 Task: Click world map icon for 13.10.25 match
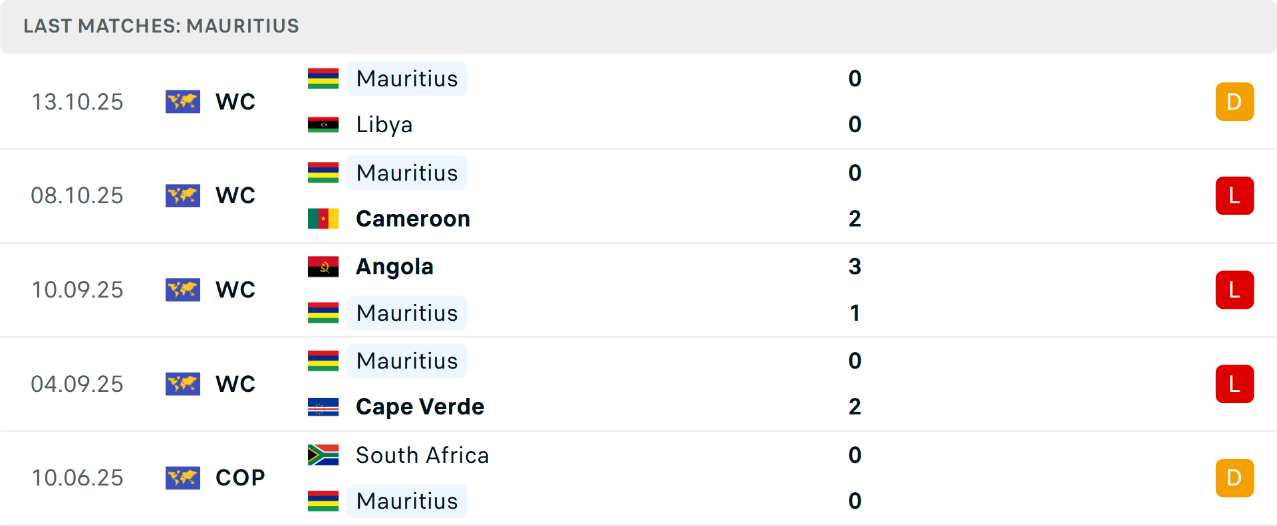coord(183,102)
